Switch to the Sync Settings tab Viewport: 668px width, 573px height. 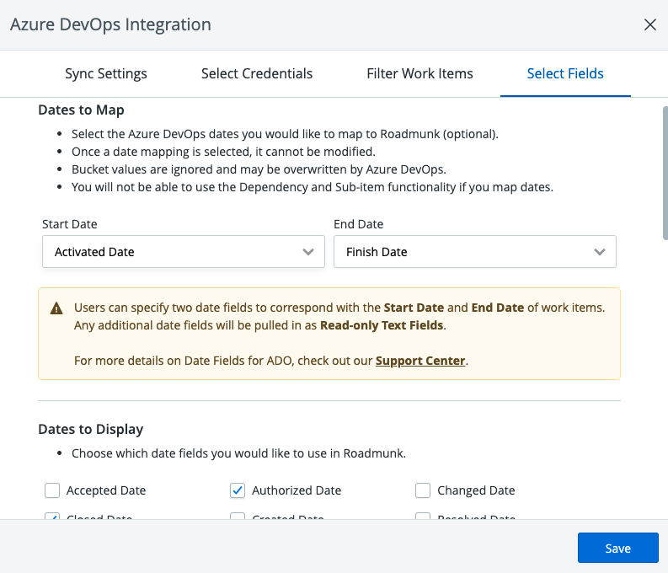pos(106,73)
